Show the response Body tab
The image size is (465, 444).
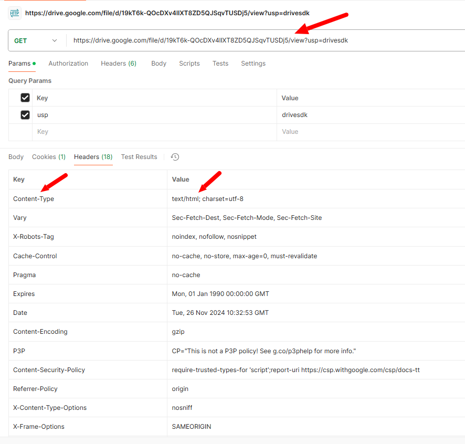(x=16, y=157)
